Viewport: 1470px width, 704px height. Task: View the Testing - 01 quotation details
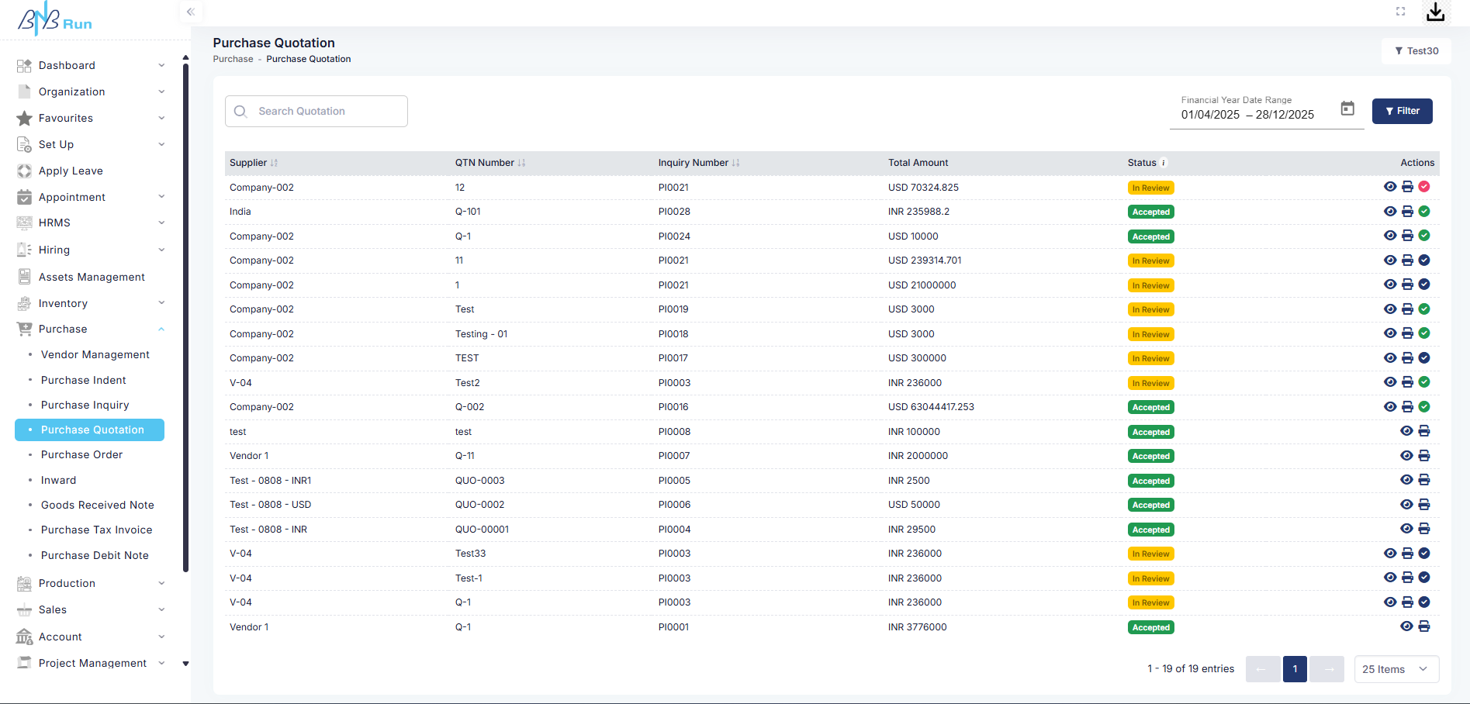[1390, 333]
